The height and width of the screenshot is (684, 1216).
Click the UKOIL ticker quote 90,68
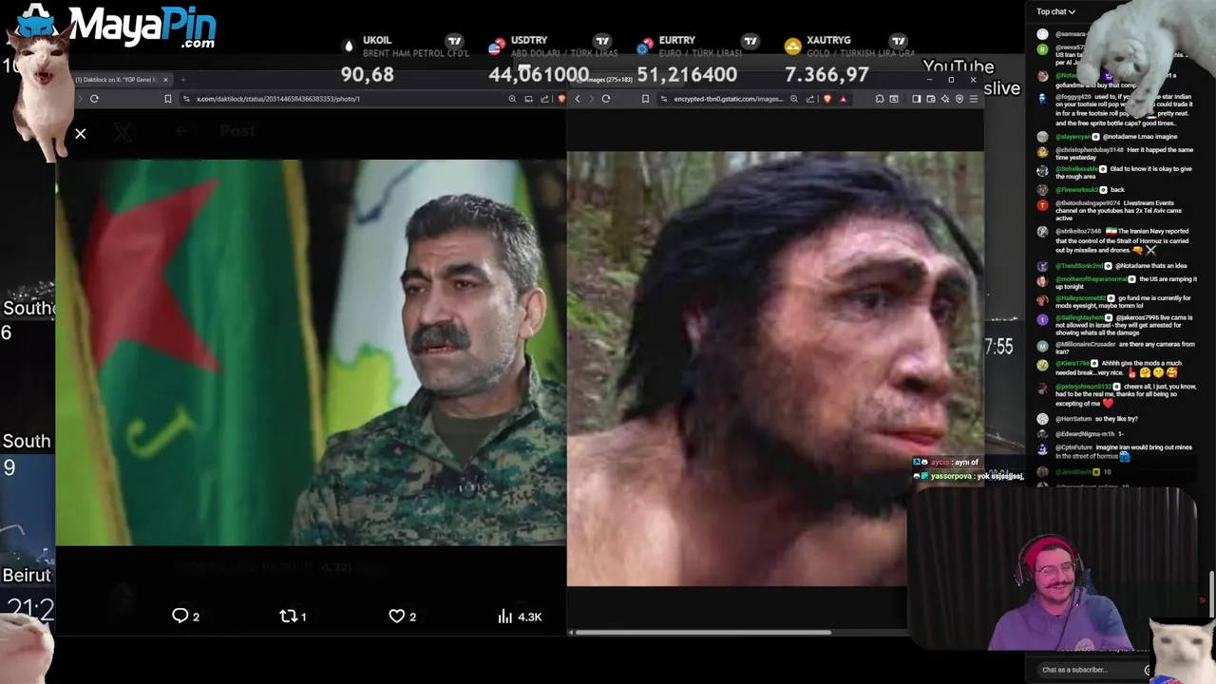click(367, 74)
